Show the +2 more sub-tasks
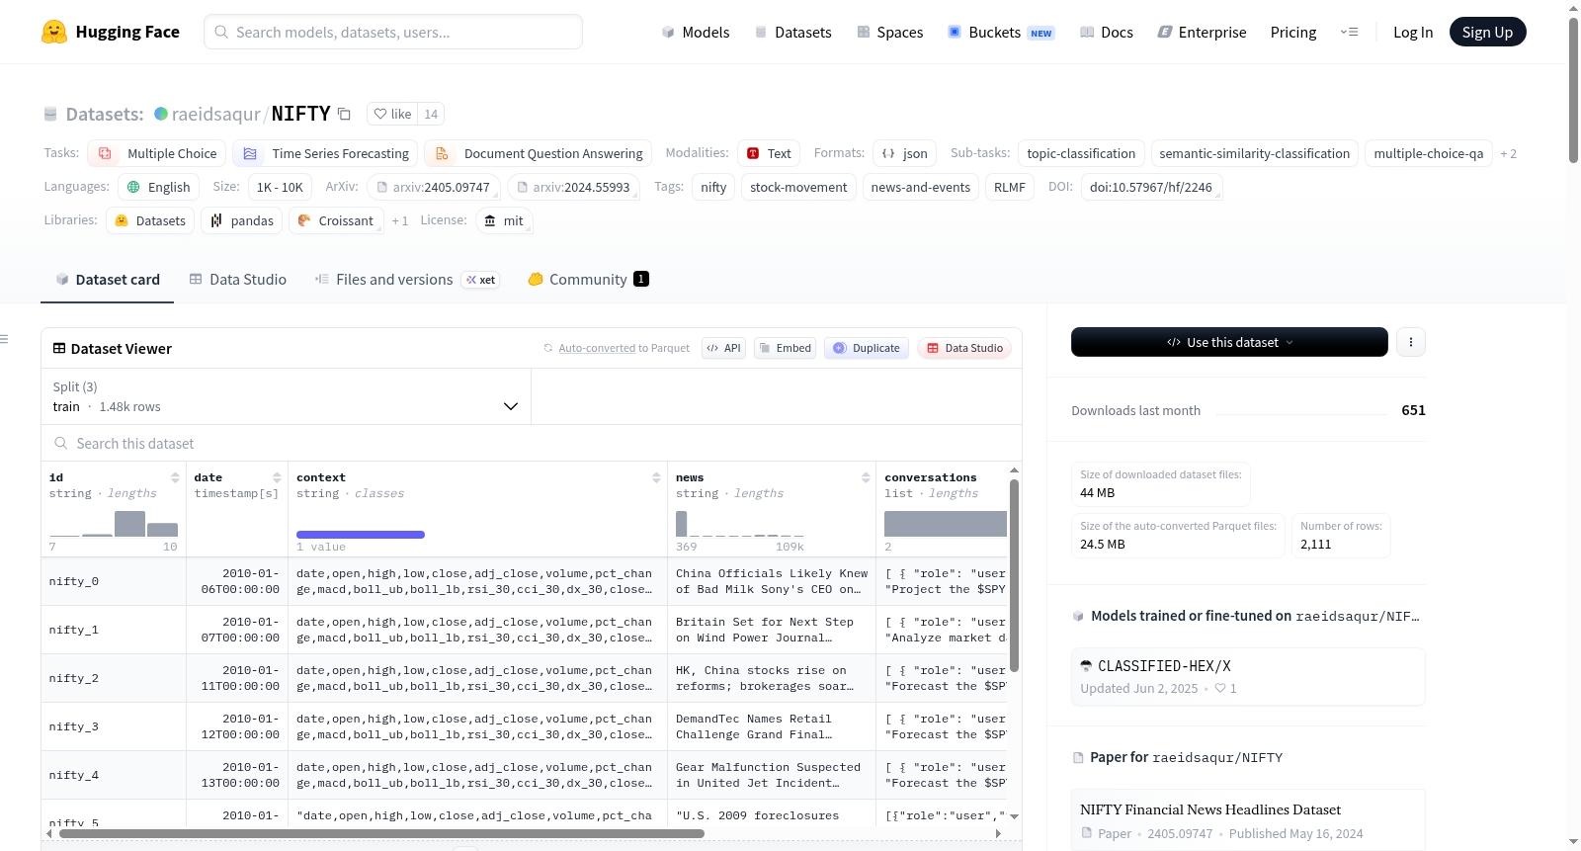 1508,153
